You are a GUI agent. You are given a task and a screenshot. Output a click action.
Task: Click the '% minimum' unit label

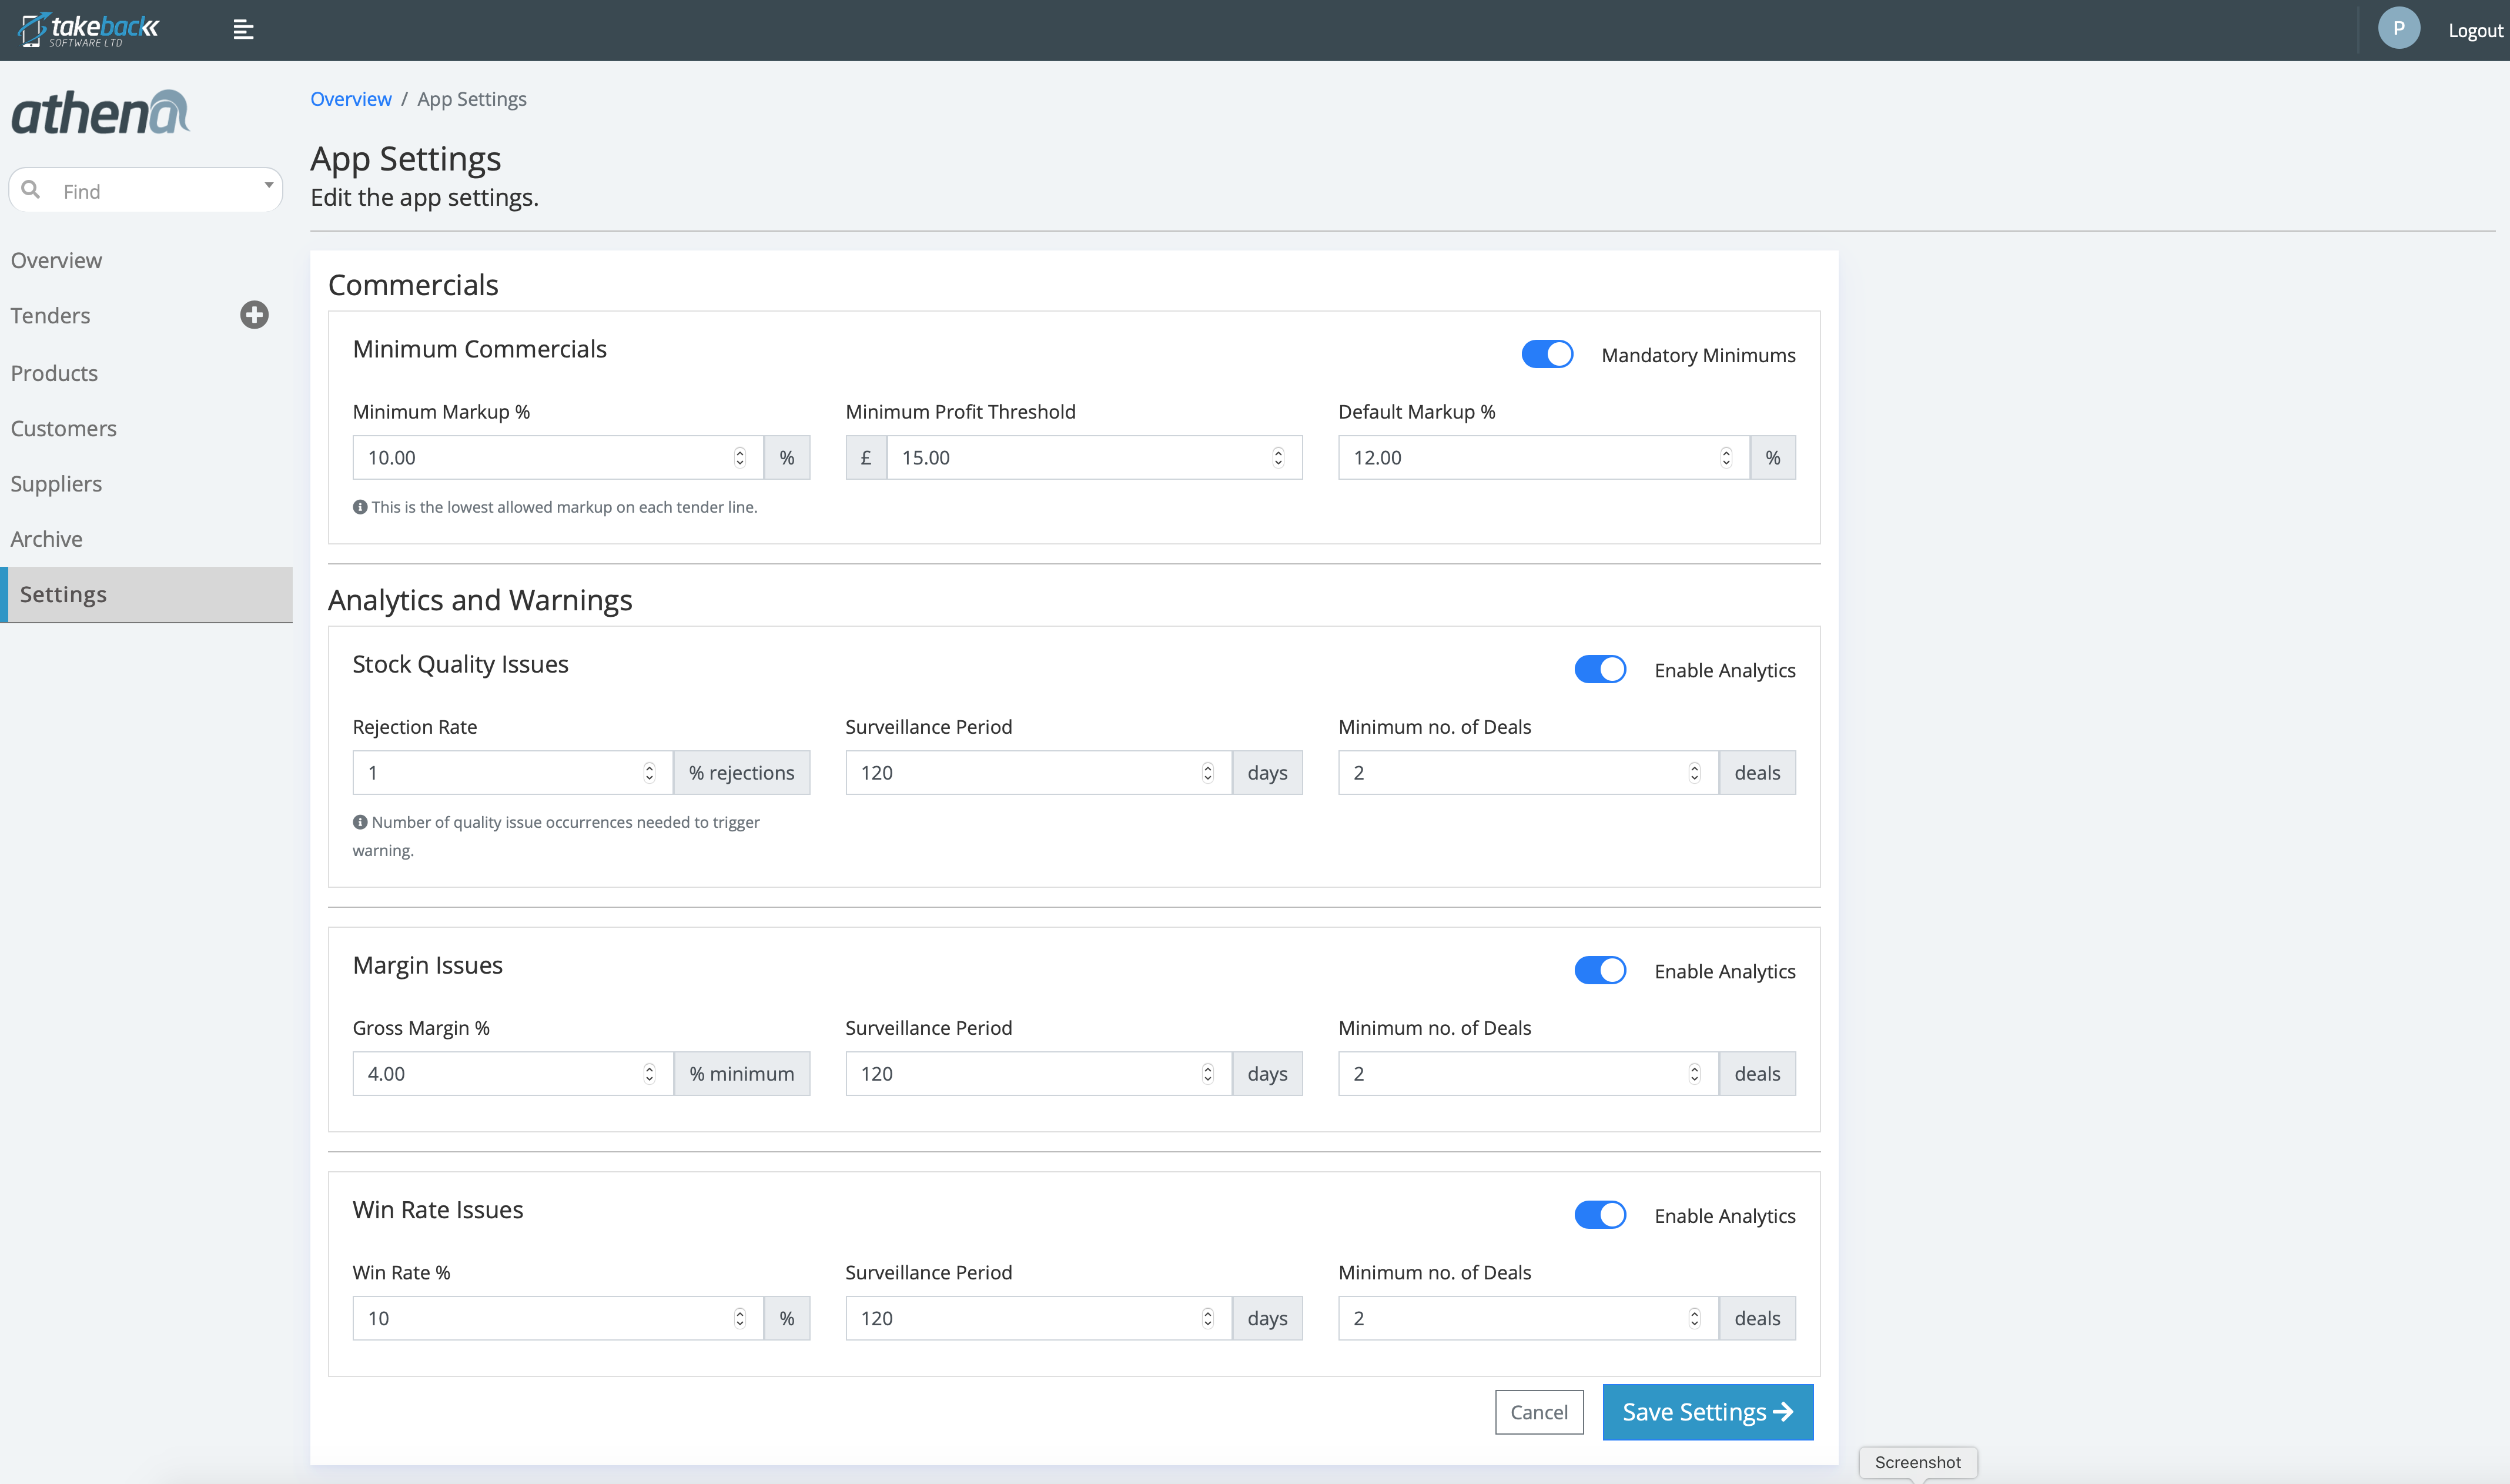point(742,1073)
